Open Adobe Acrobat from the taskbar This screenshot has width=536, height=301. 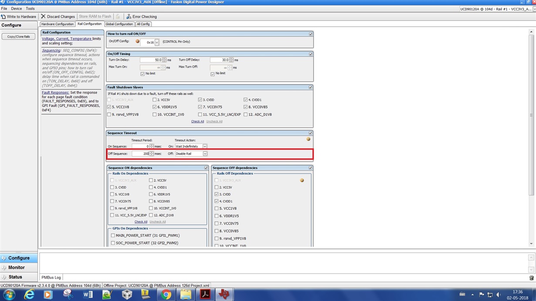205,295
